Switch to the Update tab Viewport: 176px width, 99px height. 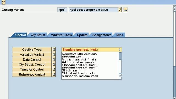82,35
